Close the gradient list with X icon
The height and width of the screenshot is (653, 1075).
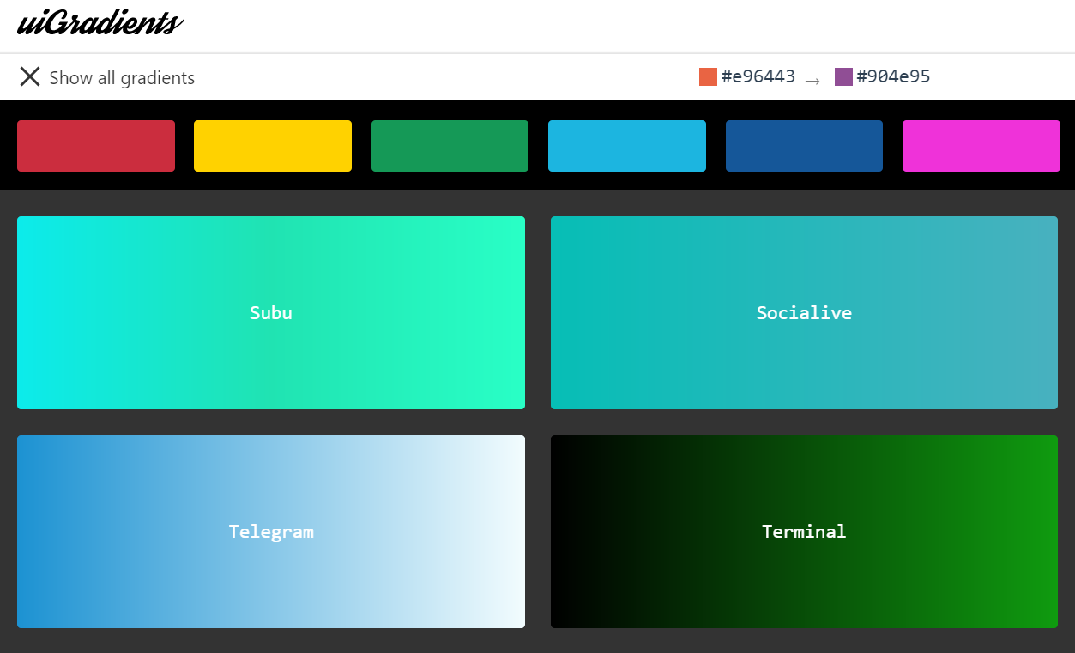[x=30, y=77]
